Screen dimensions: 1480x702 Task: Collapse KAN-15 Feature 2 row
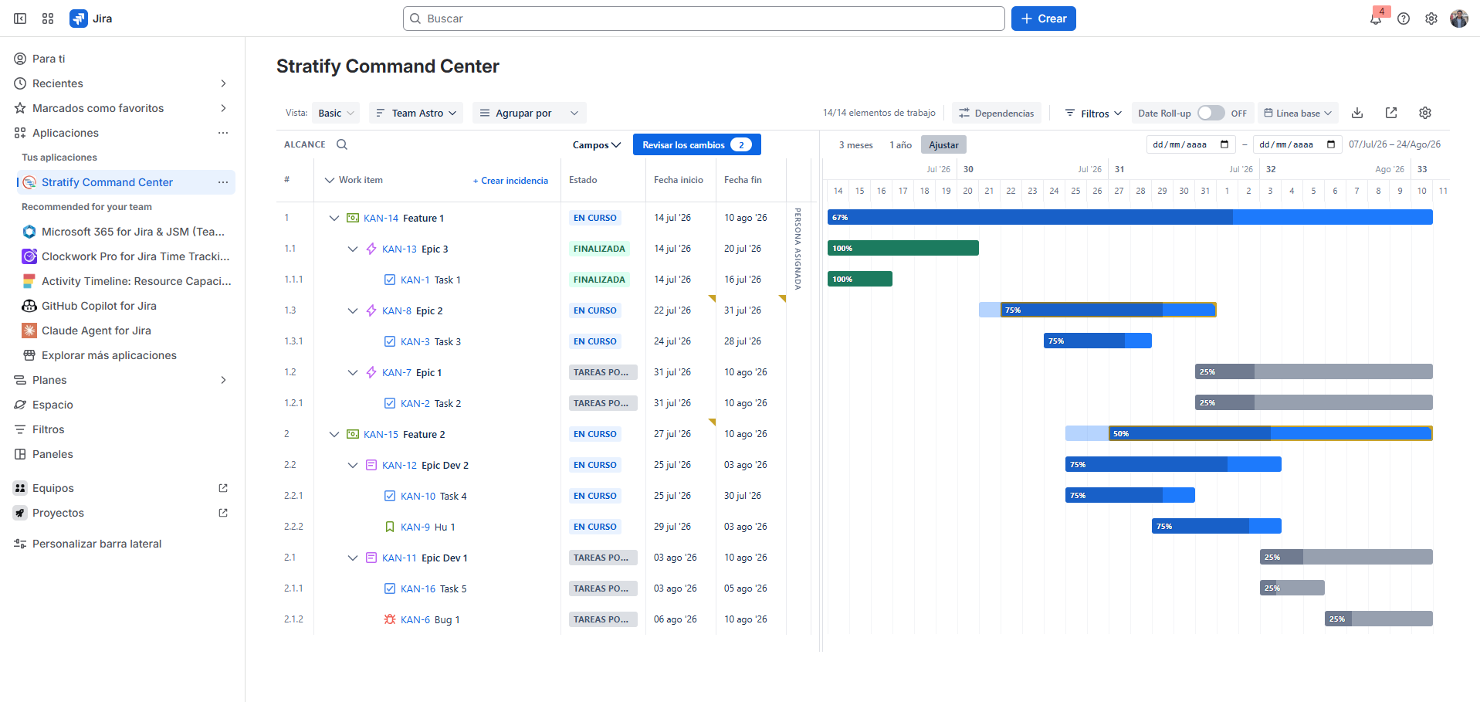(x=334, y=434)
